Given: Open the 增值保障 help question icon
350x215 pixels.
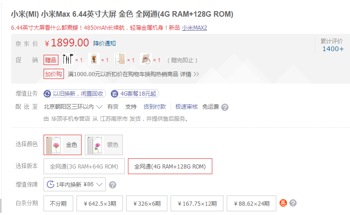Looking at the screenshot, I should 113,185.
